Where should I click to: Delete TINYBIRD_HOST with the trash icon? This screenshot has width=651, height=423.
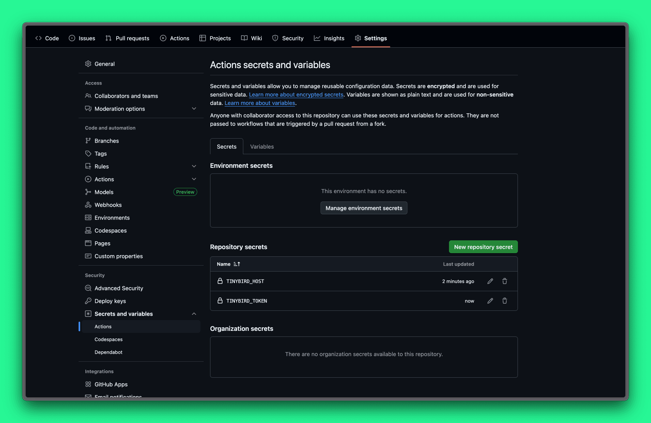(x=504, y=281)
